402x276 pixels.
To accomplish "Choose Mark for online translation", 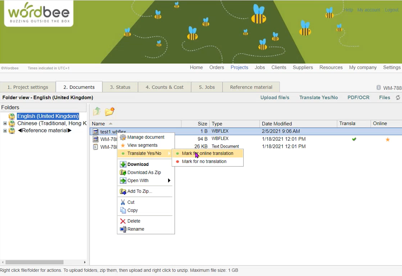I will (x=207, y=153).
